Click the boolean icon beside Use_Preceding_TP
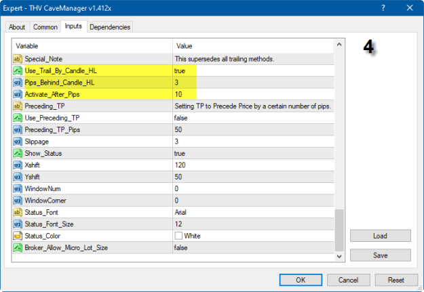This screenshot has width=424, height=292. point(18,118)
